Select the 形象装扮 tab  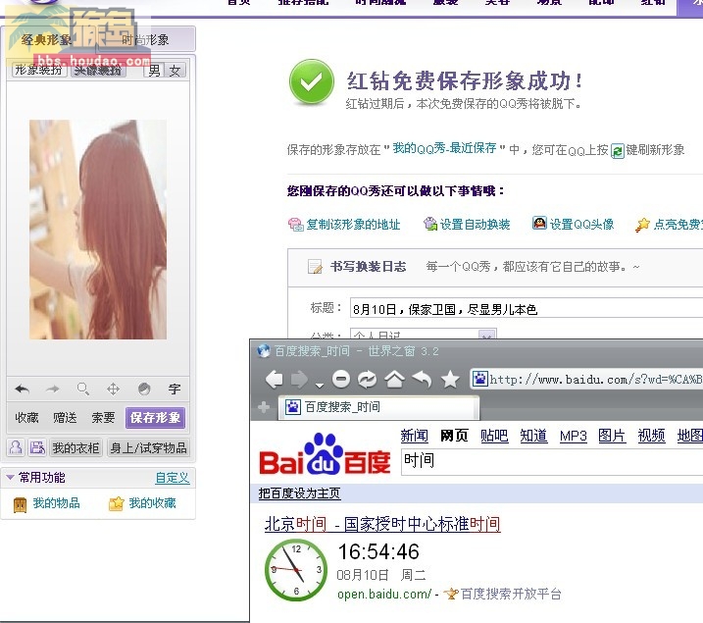(x=39, y=70)
